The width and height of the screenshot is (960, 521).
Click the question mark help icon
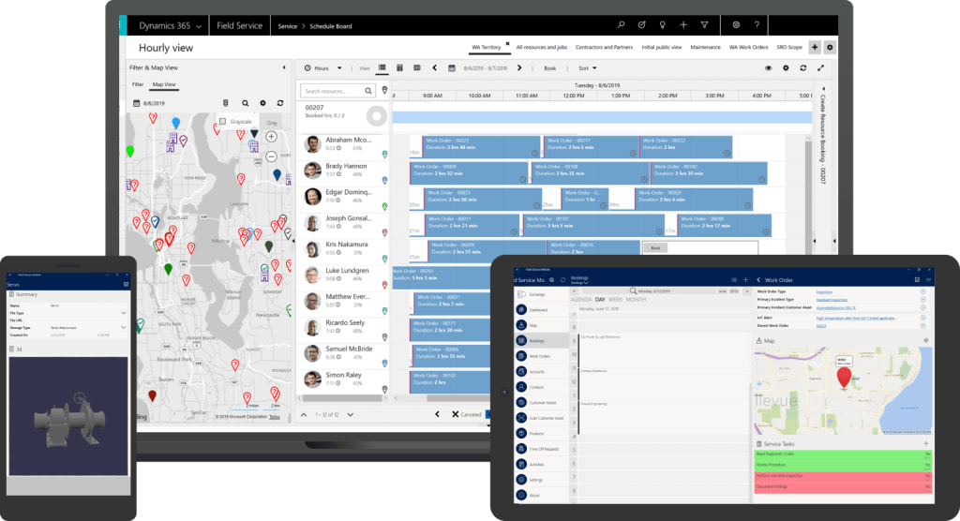coord(757,25)
